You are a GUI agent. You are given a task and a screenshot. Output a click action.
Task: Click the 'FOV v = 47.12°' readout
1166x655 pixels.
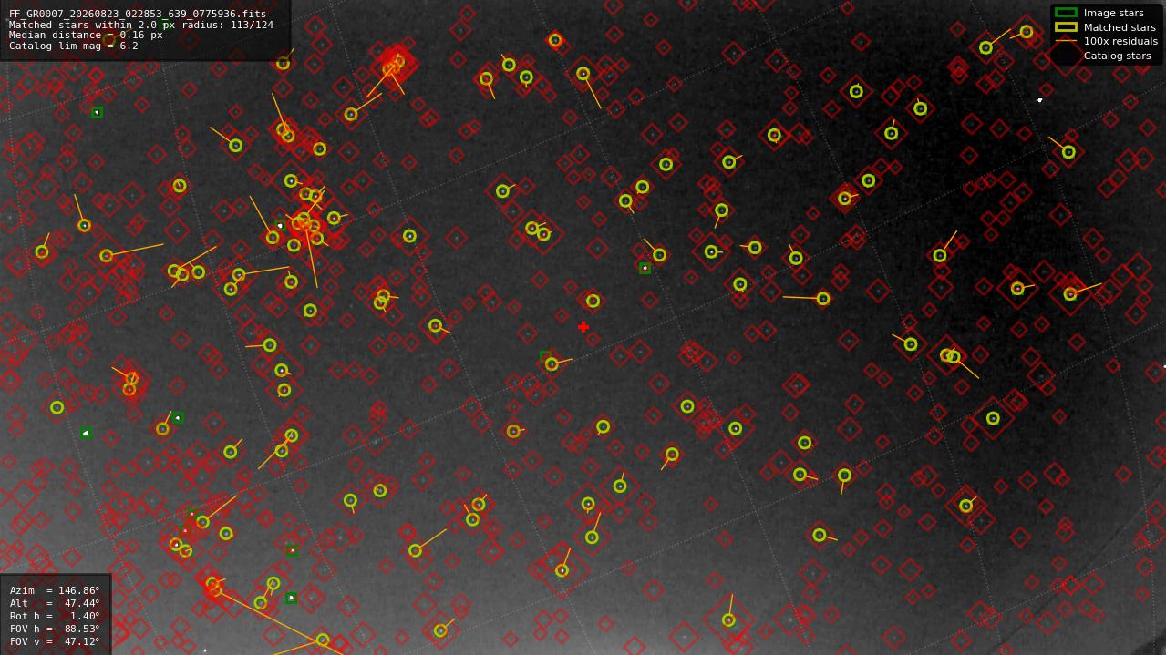click(x=55, y=641)
